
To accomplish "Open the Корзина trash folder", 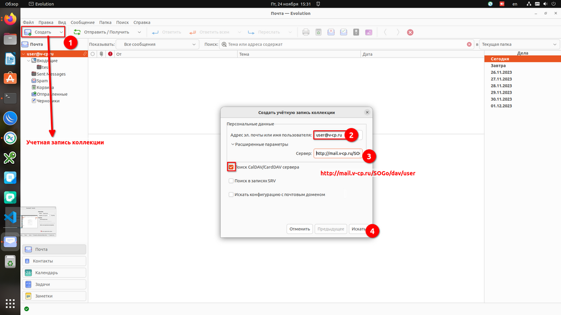I will tap(44, 87).
